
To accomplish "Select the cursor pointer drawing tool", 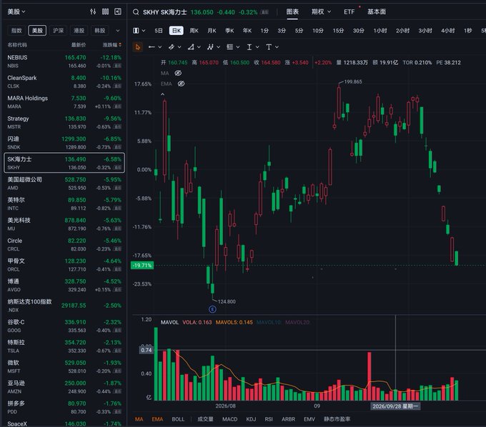I will click(137, 47).
